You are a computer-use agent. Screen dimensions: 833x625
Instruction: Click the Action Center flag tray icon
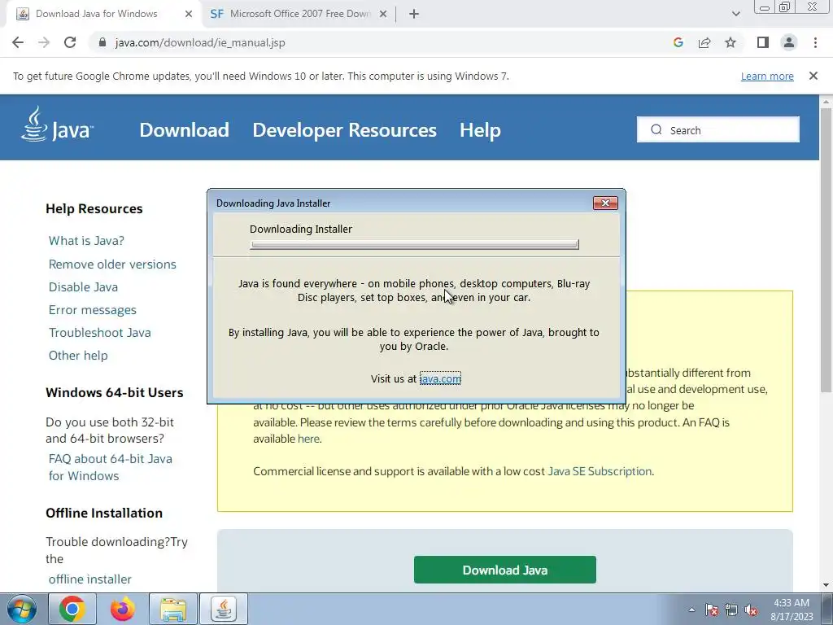(712, 610)
